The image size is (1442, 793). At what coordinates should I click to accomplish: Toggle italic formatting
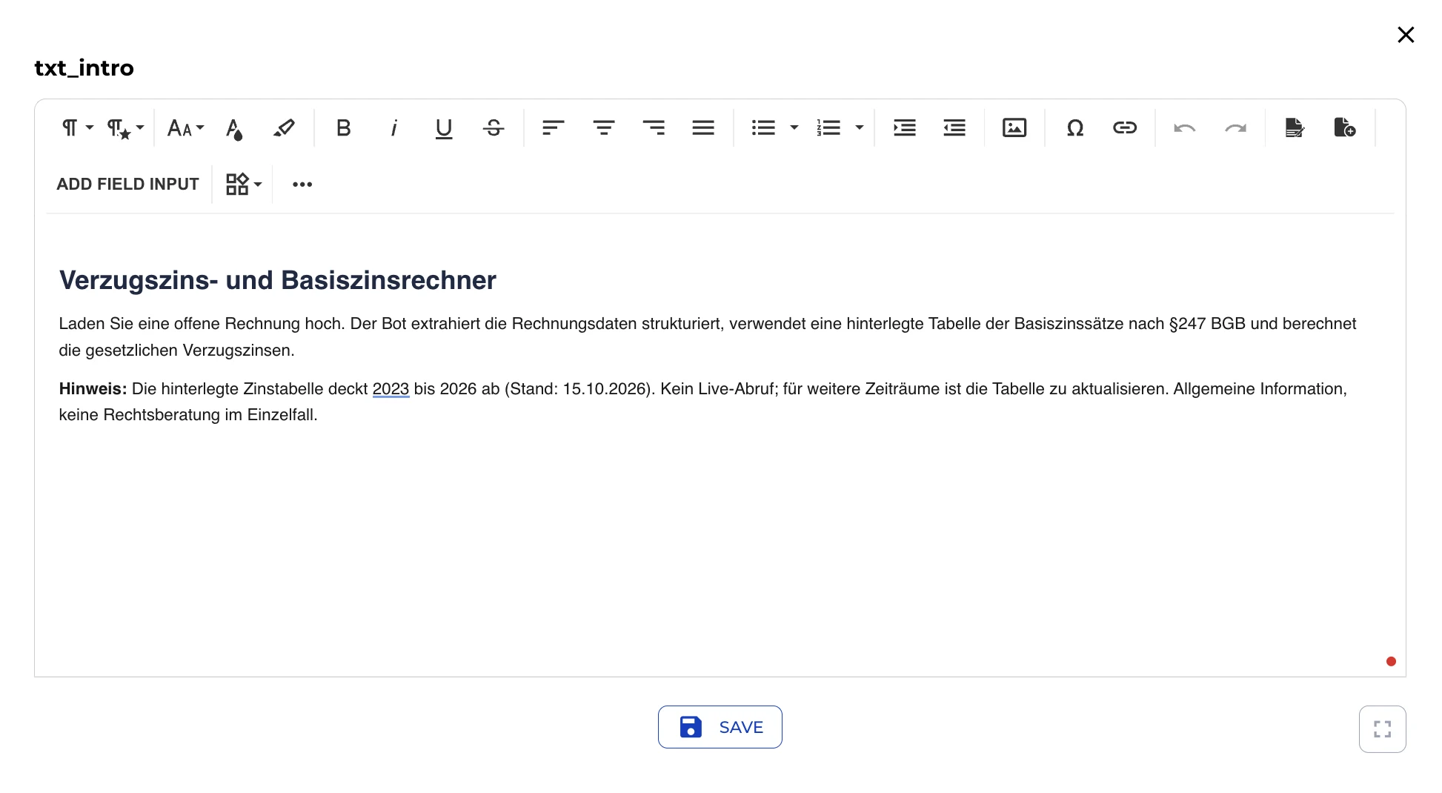(x=393, y=128)
